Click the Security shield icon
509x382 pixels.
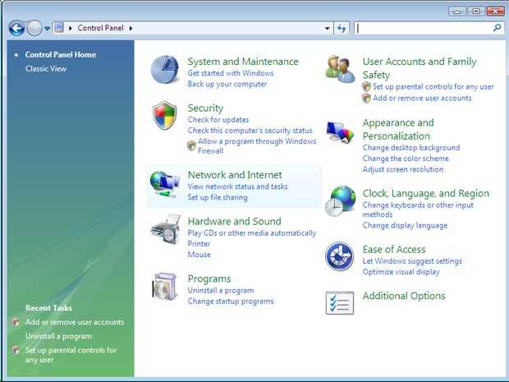(164, 115)
